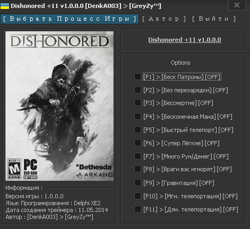Check F10 Мгн. телепортация option

click(137, 196)
